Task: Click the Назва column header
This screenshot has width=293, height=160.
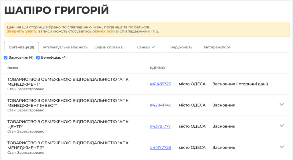Action: 13,68
